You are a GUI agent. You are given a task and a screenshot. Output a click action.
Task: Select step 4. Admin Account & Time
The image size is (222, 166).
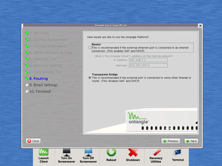pyautogui.click(x=49, y=53)
